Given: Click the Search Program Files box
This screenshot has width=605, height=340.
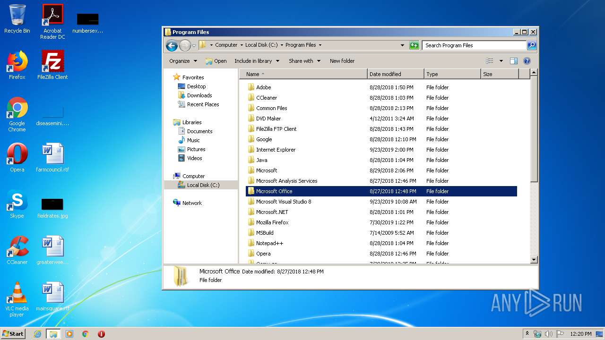Looking at the screenshot, I should (474, 45).
